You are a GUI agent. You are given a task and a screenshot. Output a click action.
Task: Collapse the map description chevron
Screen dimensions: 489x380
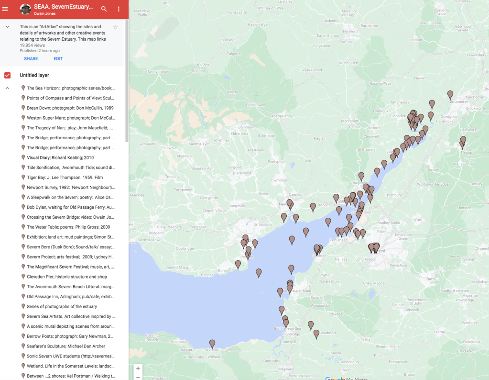7,27
